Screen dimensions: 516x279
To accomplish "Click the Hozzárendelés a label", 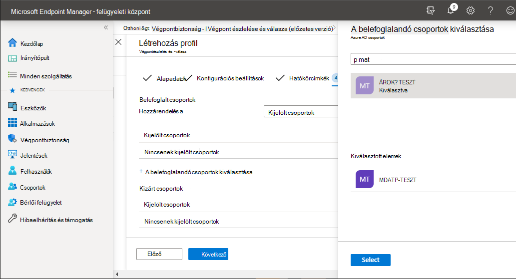I will tap(161, 111).
